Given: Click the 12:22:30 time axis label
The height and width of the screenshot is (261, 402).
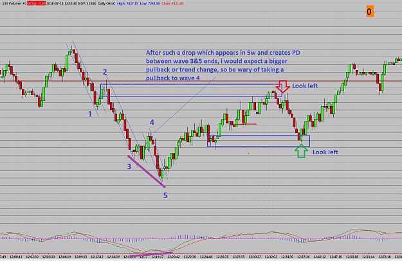Looking at the screenshot, I should point(190,256).
